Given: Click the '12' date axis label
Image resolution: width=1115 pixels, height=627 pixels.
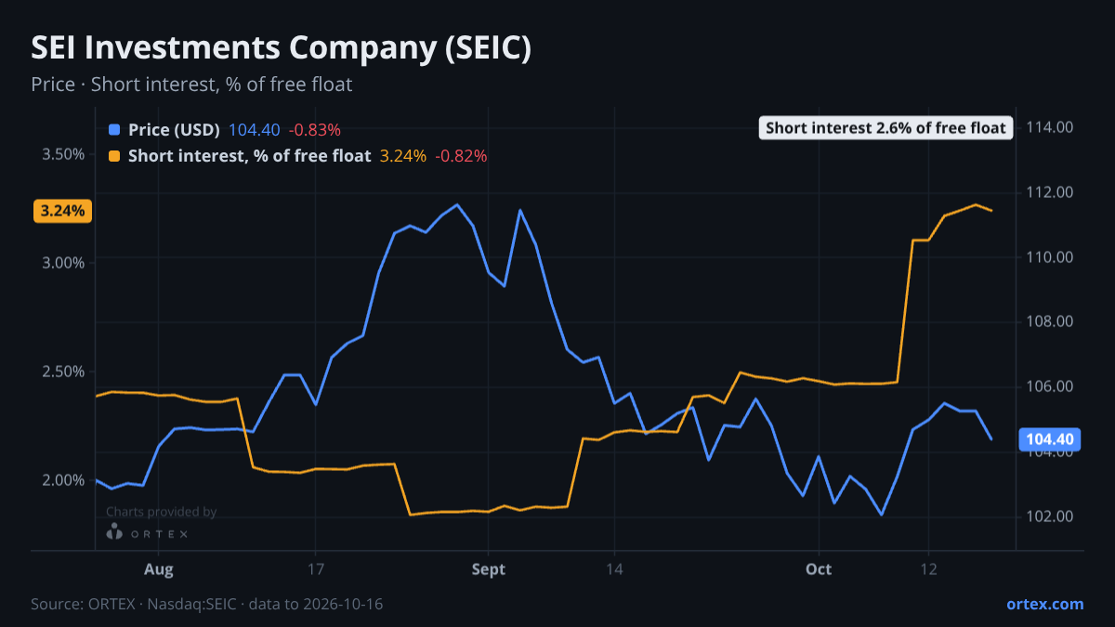Looking at the screenshot, I should pos(928,568).
